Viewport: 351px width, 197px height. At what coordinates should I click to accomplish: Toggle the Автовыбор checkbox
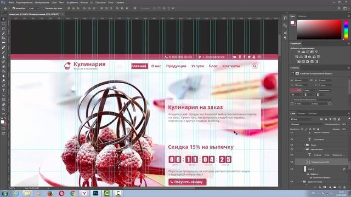13,8
